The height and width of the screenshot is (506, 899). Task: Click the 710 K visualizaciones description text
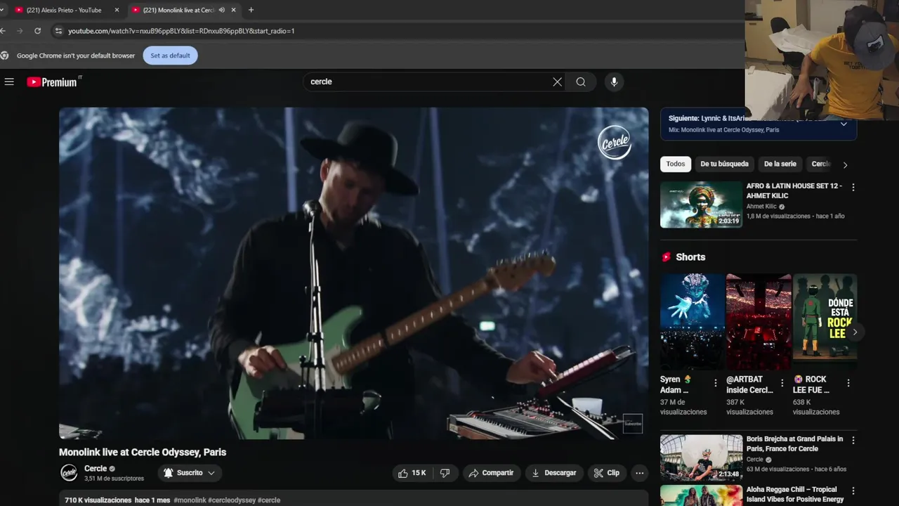click(x=98, y=500)
